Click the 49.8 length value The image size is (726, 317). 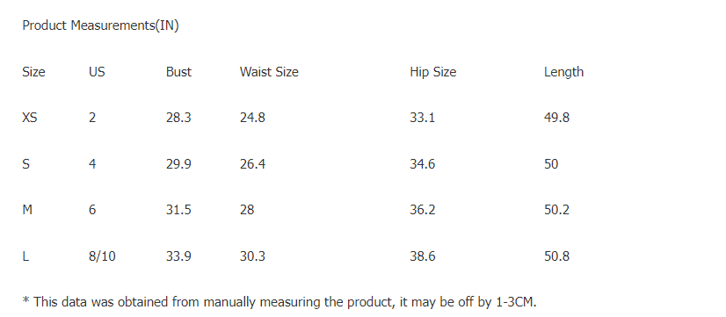[x=556, y=118]
